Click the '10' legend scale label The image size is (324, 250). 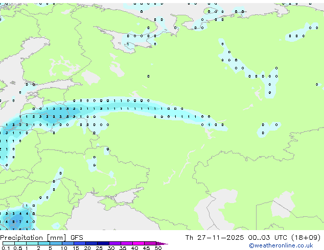click(64, 248)
